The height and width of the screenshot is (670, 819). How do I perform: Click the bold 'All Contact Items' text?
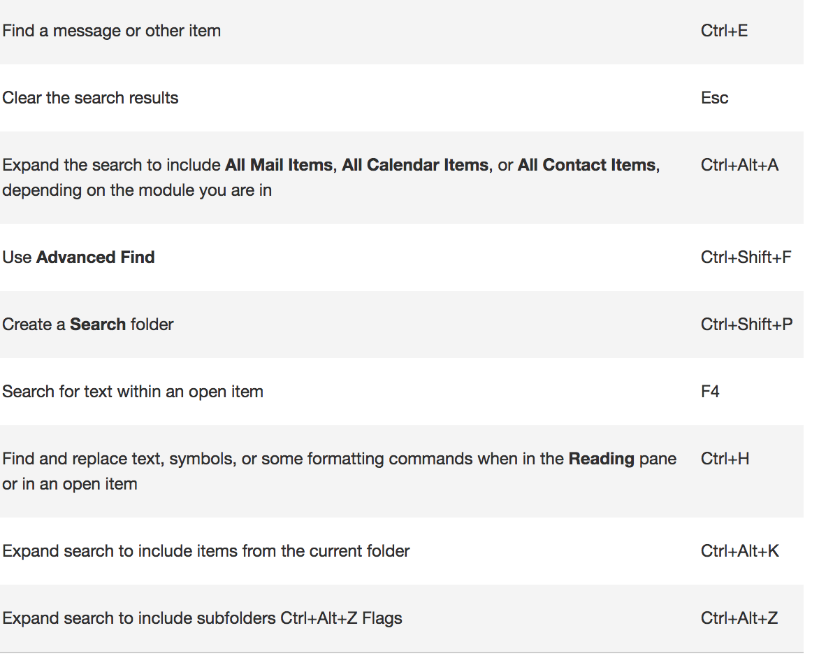(x=586, y=166)
